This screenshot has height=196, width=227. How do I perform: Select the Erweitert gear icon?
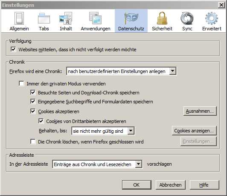click(x=212, y=18)
